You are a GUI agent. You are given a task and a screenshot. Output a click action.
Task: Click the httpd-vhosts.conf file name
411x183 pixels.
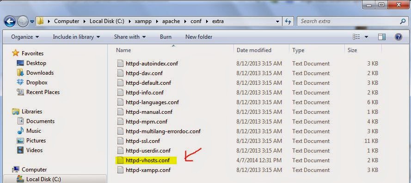148,160
